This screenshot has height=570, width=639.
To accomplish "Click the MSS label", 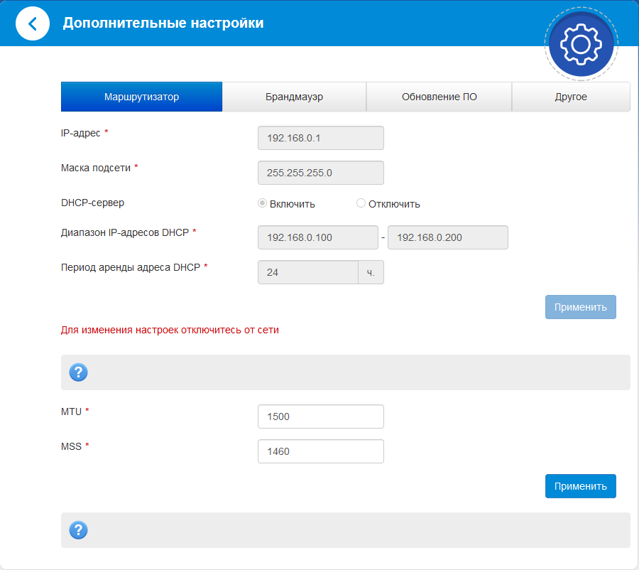I will (71, 446).
